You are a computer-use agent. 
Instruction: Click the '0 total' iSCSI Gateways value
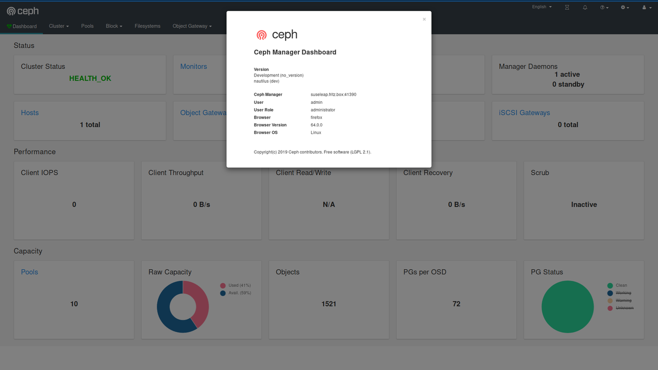coord(568,125)
